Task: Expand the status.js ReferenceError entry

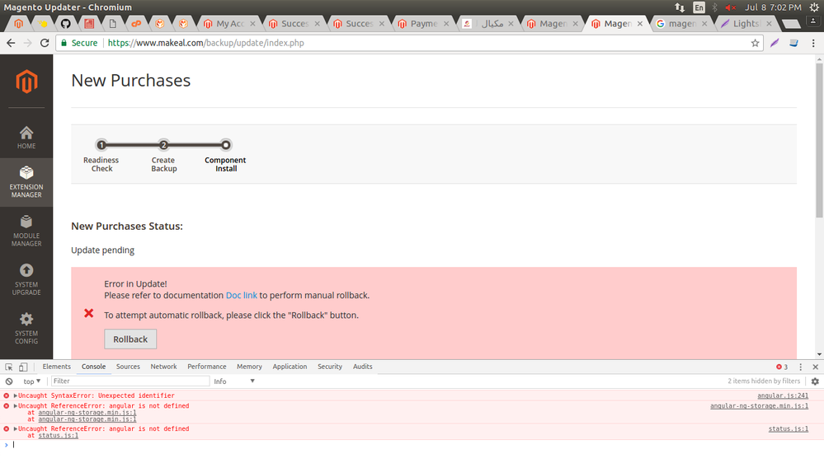Action: [15, 429]
